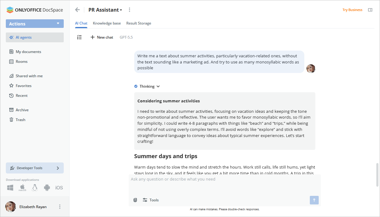Click the Thinking status check icon

pos(136,86)
